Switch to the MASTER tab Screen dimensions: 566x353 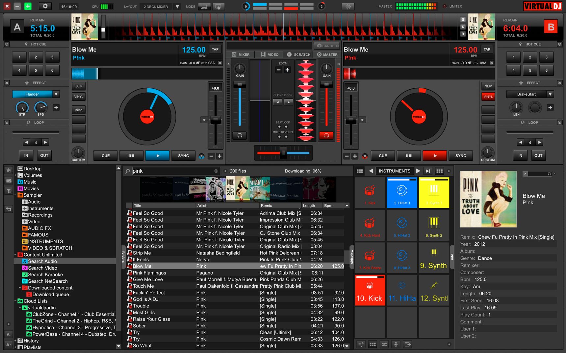[327, 55]
